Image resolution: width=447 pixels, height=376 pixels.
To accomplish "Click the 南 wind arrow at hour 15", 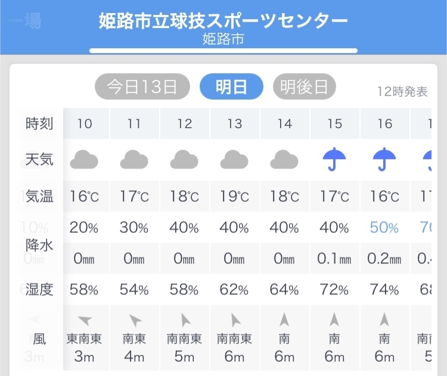I will (x=334, y=319).
